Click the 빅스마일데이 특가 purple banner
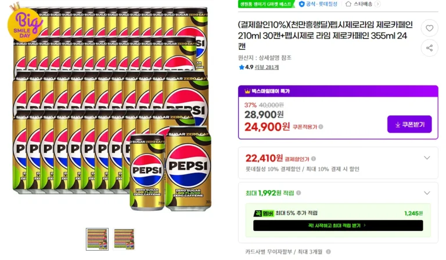446x260 pixels. click(x=338, y=91)
